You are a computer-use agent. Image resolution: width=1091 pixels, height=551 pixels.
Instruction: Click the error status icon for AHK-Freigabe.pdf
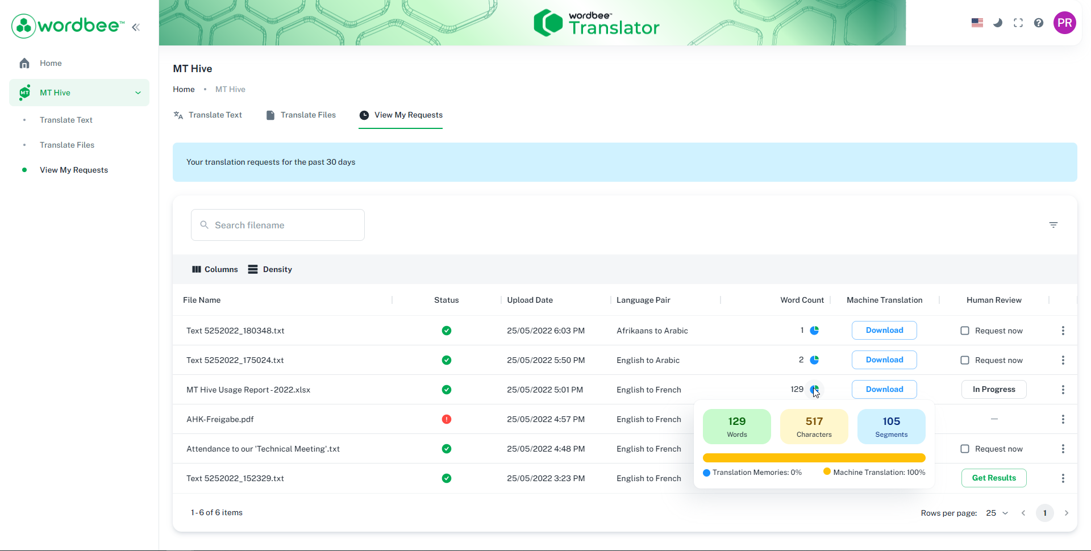tap(447, 419)
